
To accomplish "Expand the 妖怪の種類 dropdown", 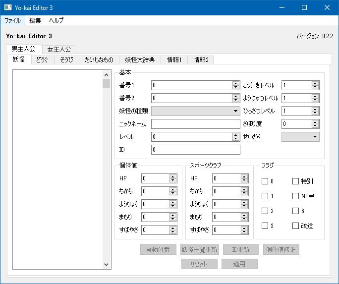I will tap(196, 111).
